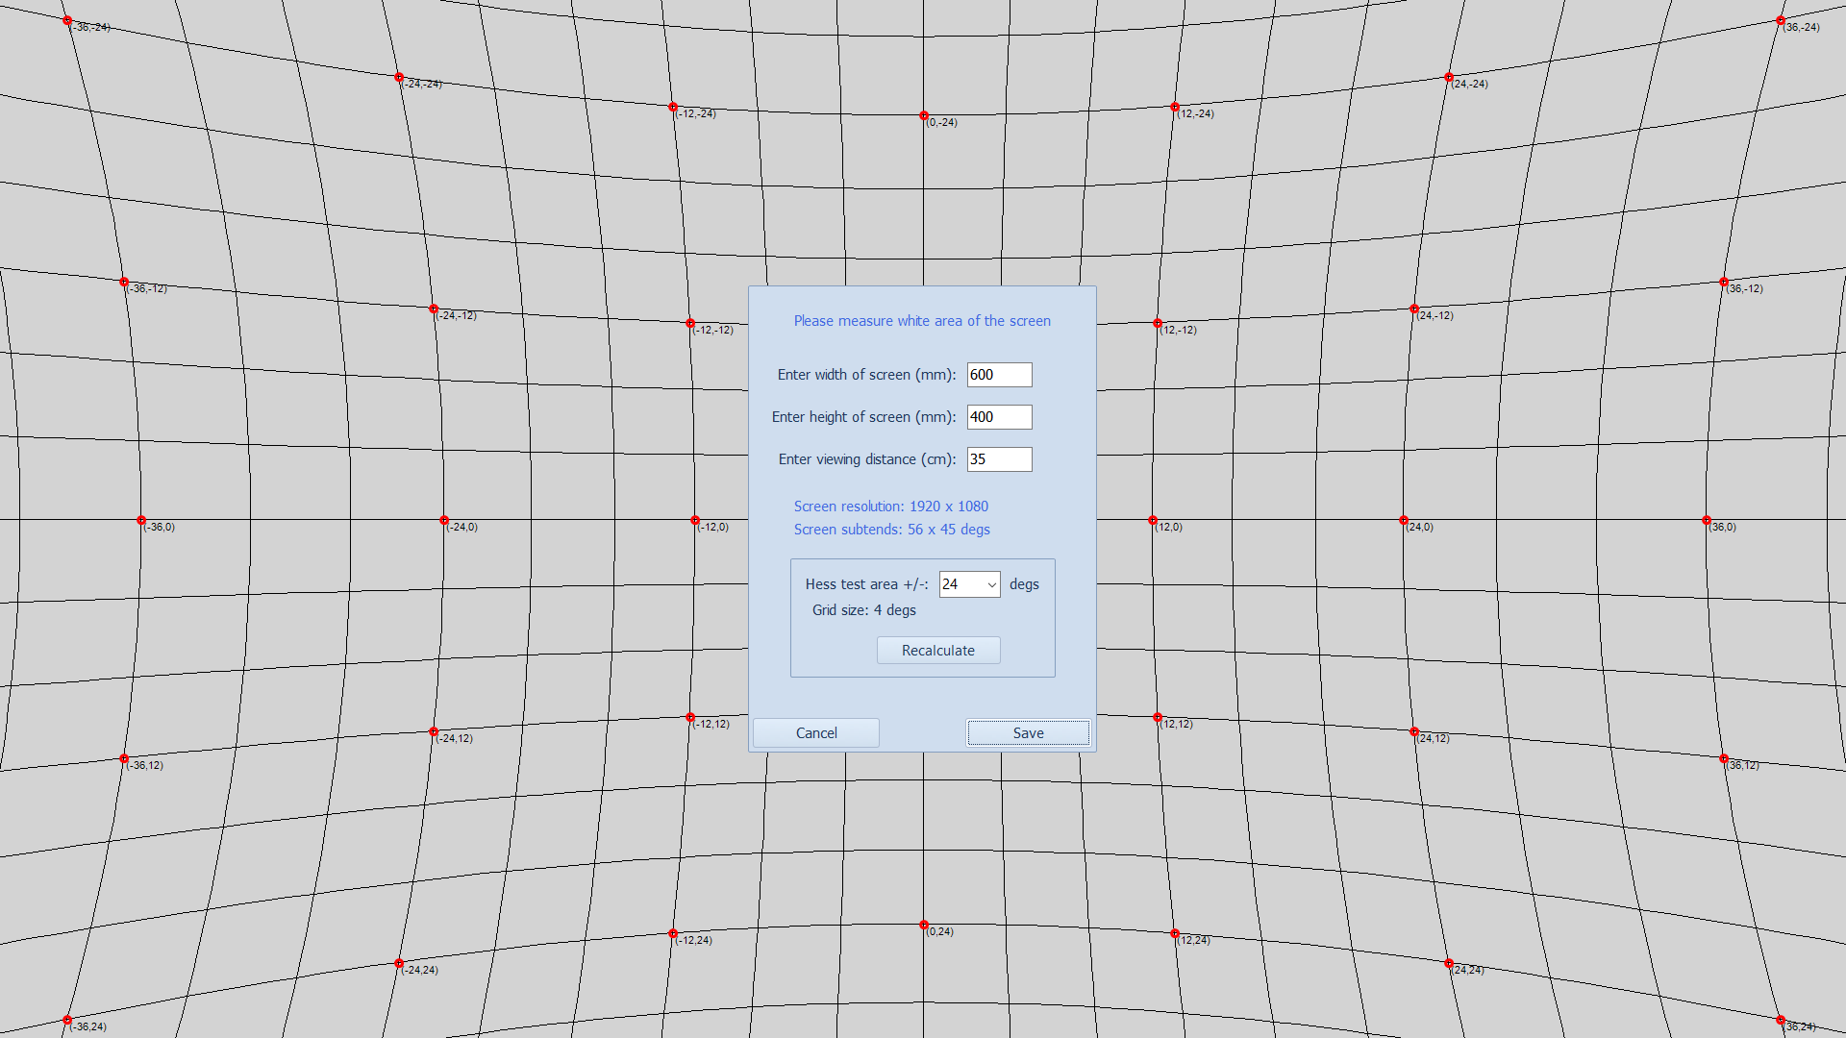Click the red marker at (0,-24)
1846x1038 pixels.
[924, 116]
